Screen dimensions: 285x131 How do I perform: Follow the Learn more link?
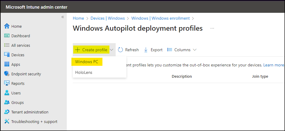(274, 65)
